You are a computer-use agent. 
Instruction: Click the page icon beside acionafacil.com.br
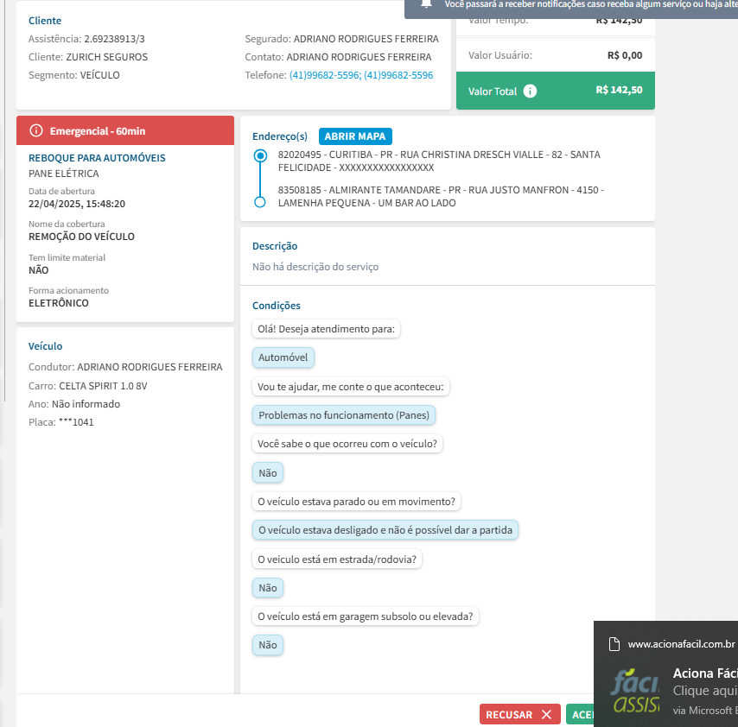click(614, 644)
